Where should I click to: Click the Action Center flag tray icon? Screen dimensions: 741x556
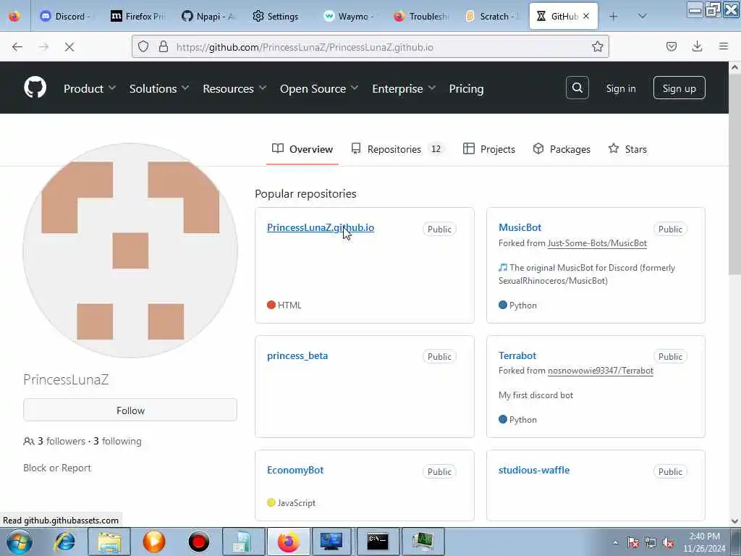click(632, 543)
